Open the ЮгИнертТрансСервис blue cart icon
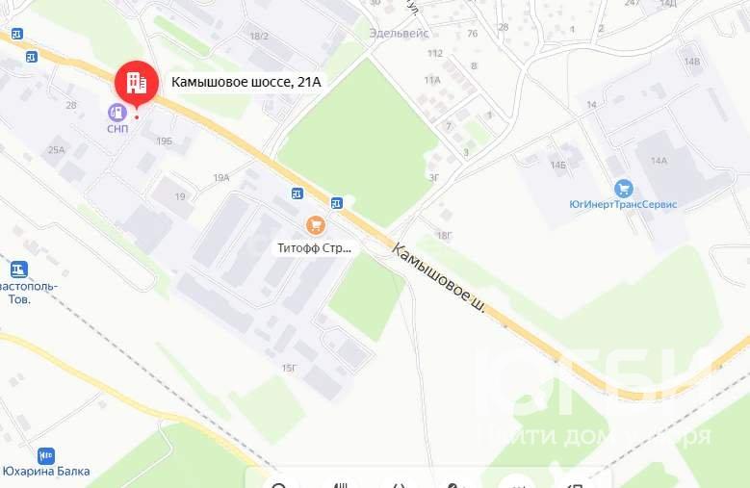 623,189
